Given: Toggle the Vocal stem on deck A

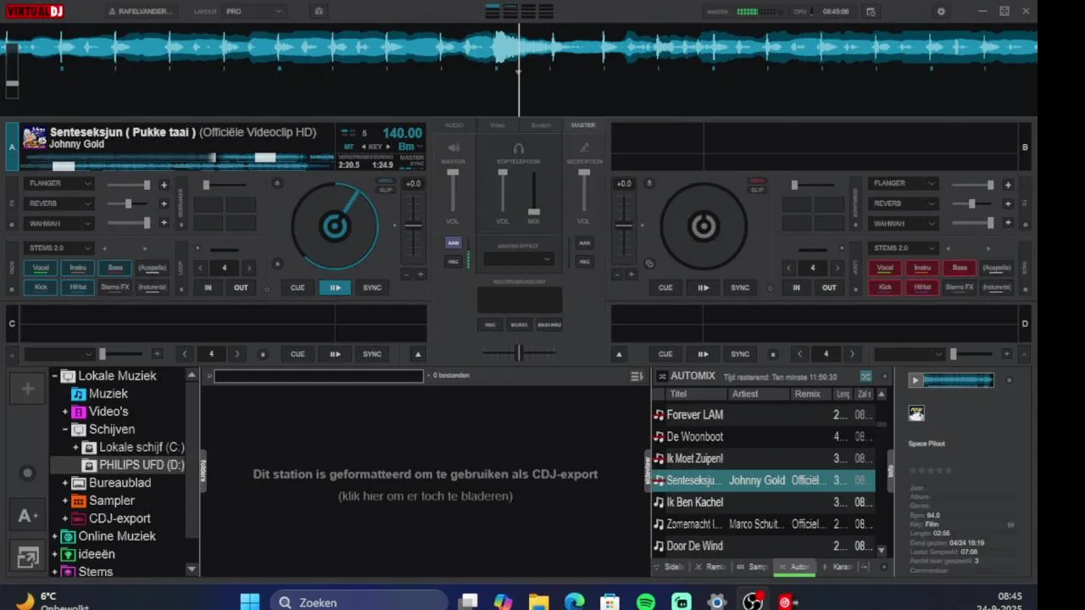Looking at the screenshot, I should [x=41, y=268].
